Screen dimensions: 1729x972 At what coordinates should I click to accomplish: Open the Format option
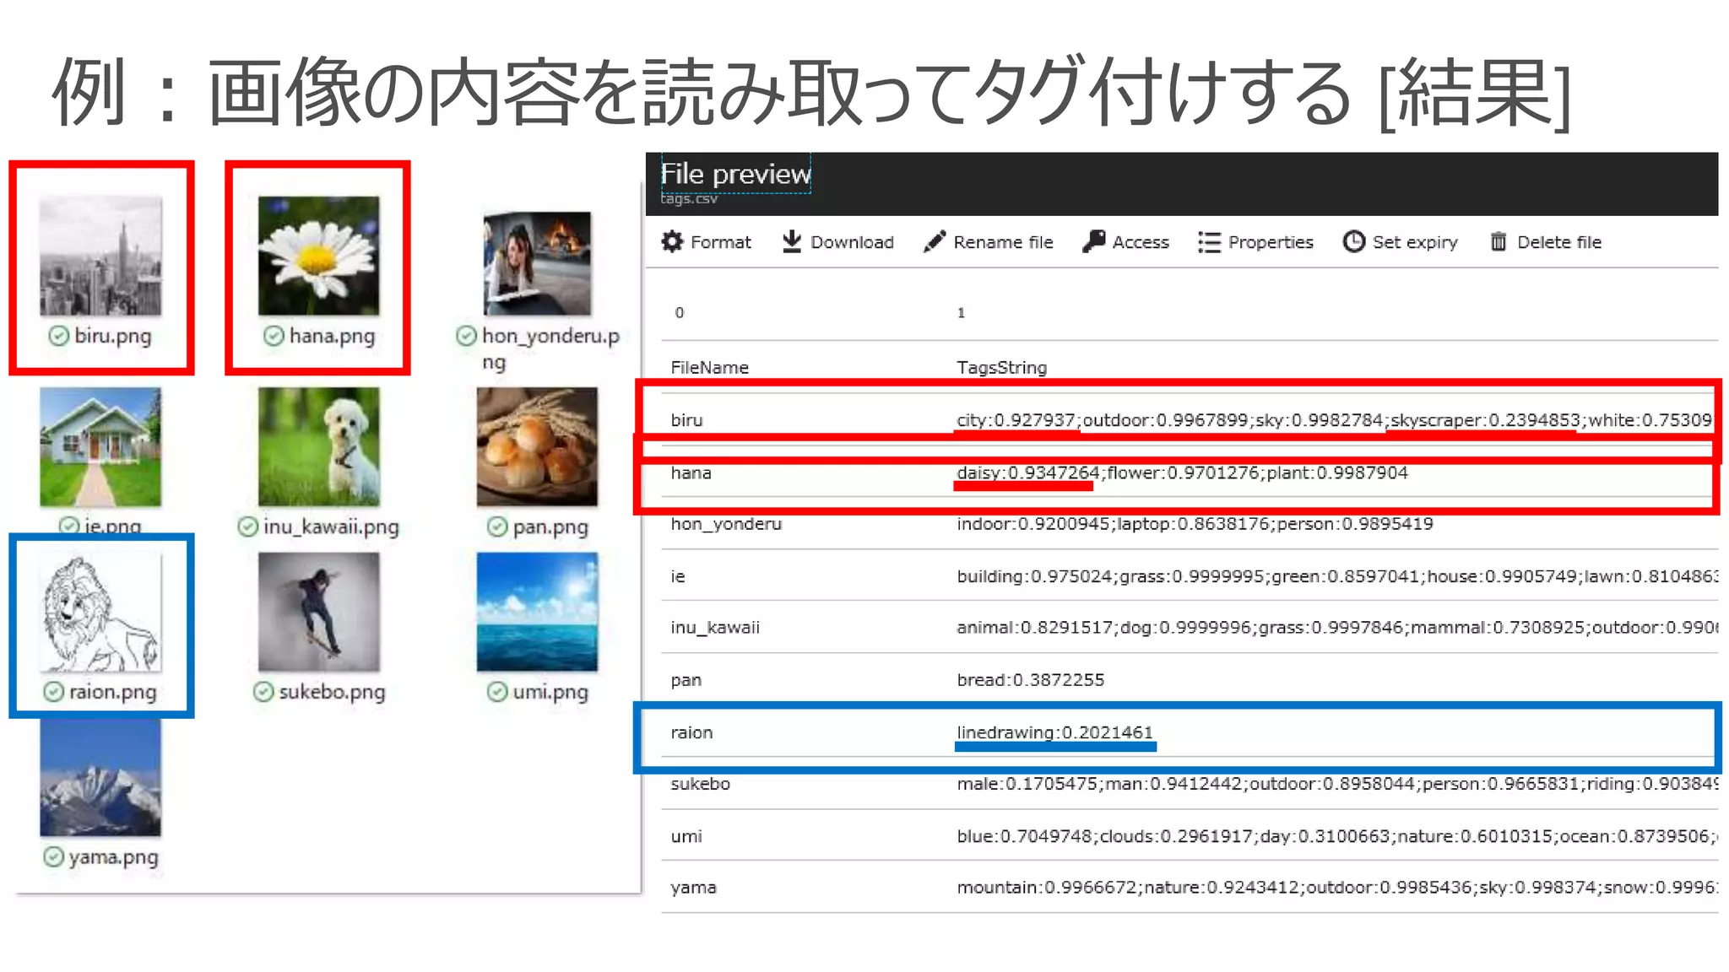706,242
